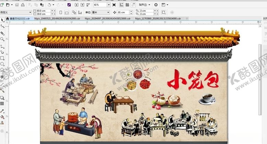267x144 pixels.
Task: Expand the Open file dropdown arrow
Action: (12, 5)
